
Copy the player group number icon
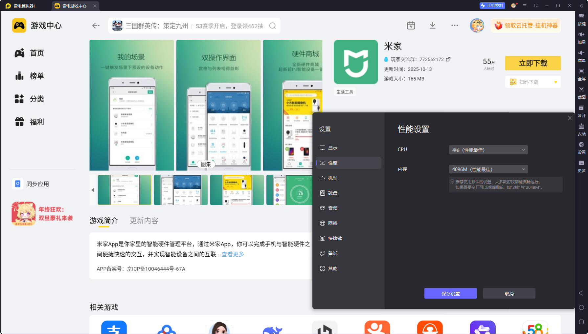click(448, 59)
